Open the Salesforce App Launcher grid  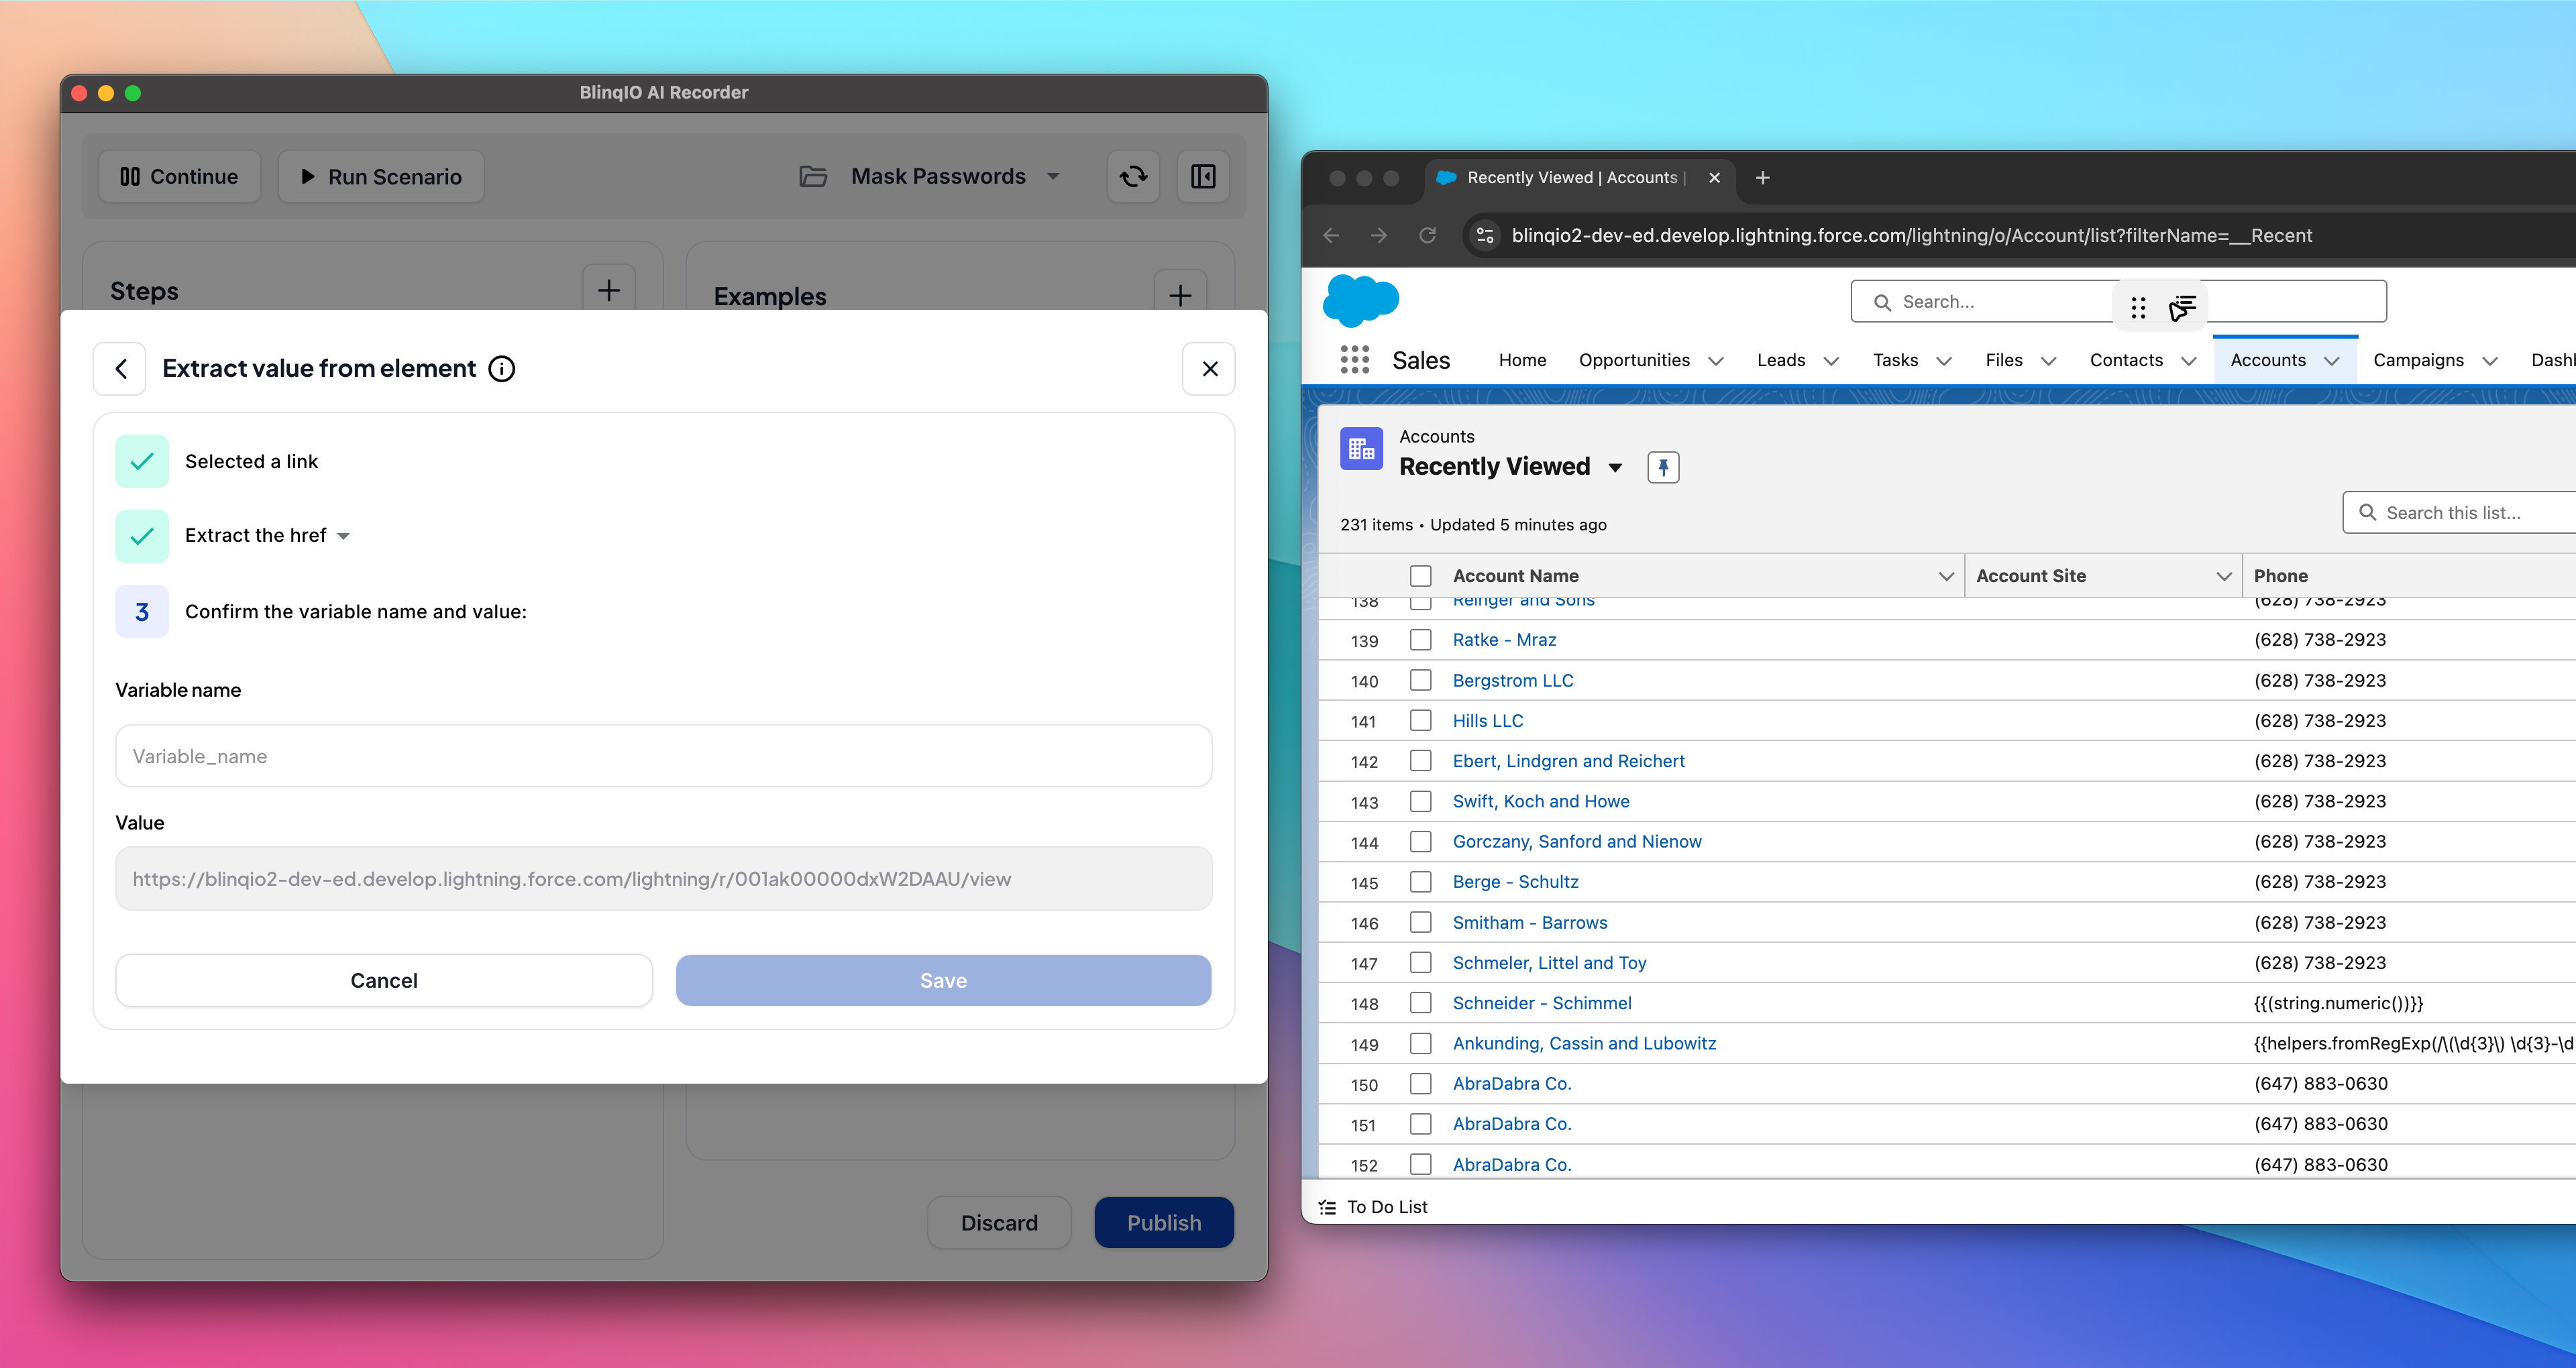pyautogui.click(x=1354, y=360)
